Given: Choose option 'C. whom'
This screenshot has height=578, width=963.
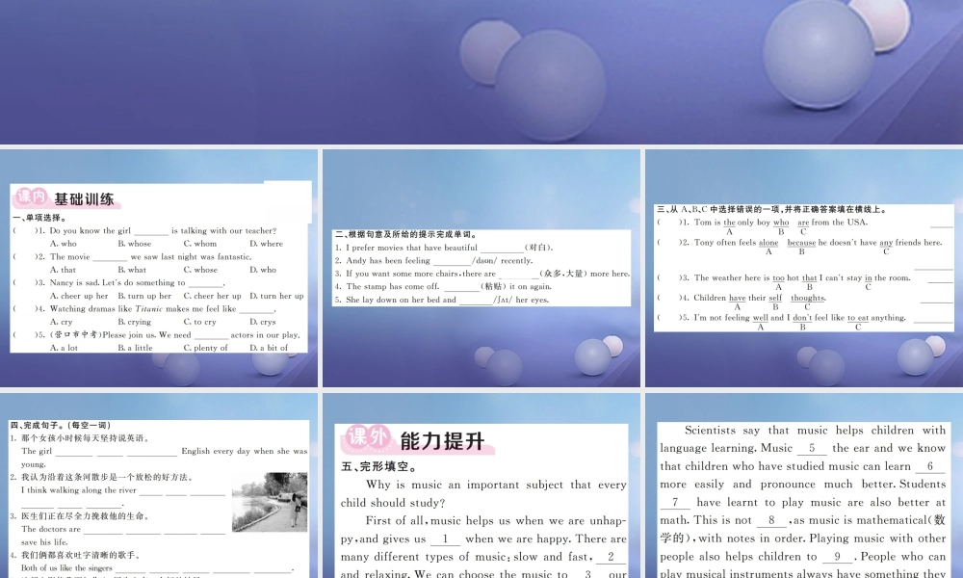Looking at the screenshot, I should click(200, 244).
